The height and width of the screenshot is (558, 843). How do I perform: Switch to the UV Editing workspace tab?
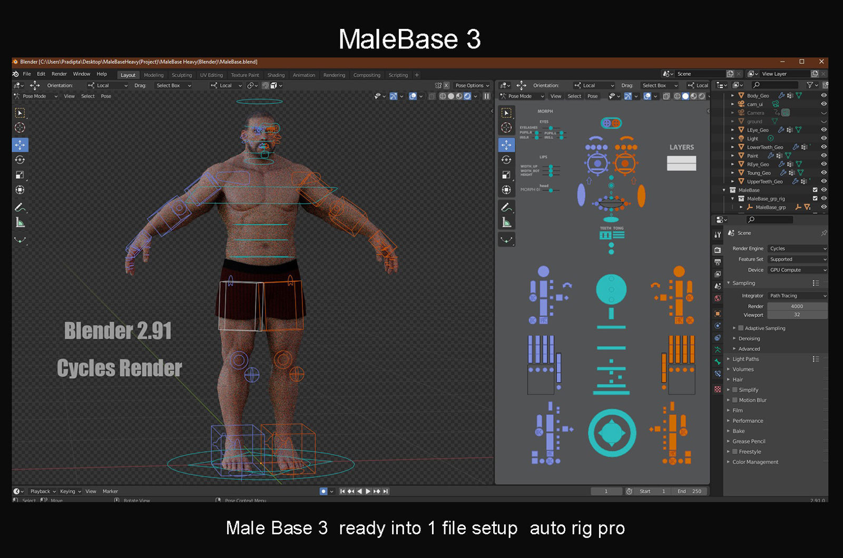tap(211, 75)
